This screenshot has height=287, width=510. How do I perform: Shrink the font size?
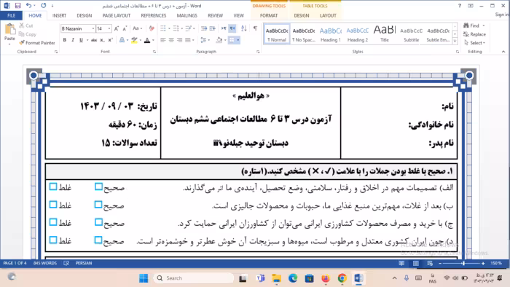point(125,28)
